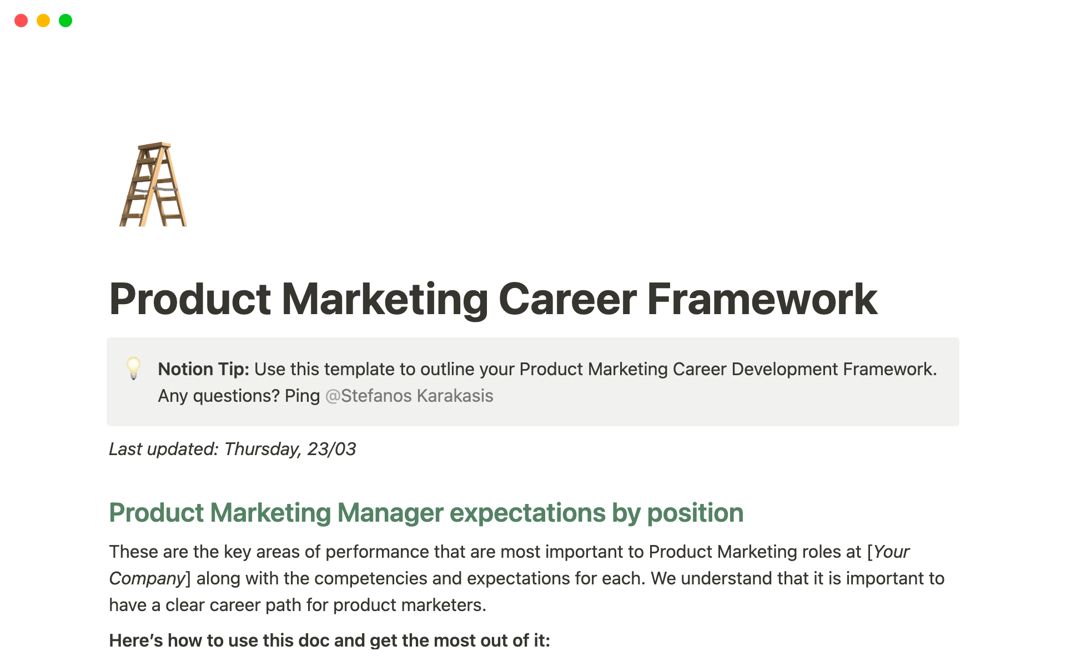1066x666 pixels.
Task: Click the word Ping in the tip
Action: [x=301, y=396]
